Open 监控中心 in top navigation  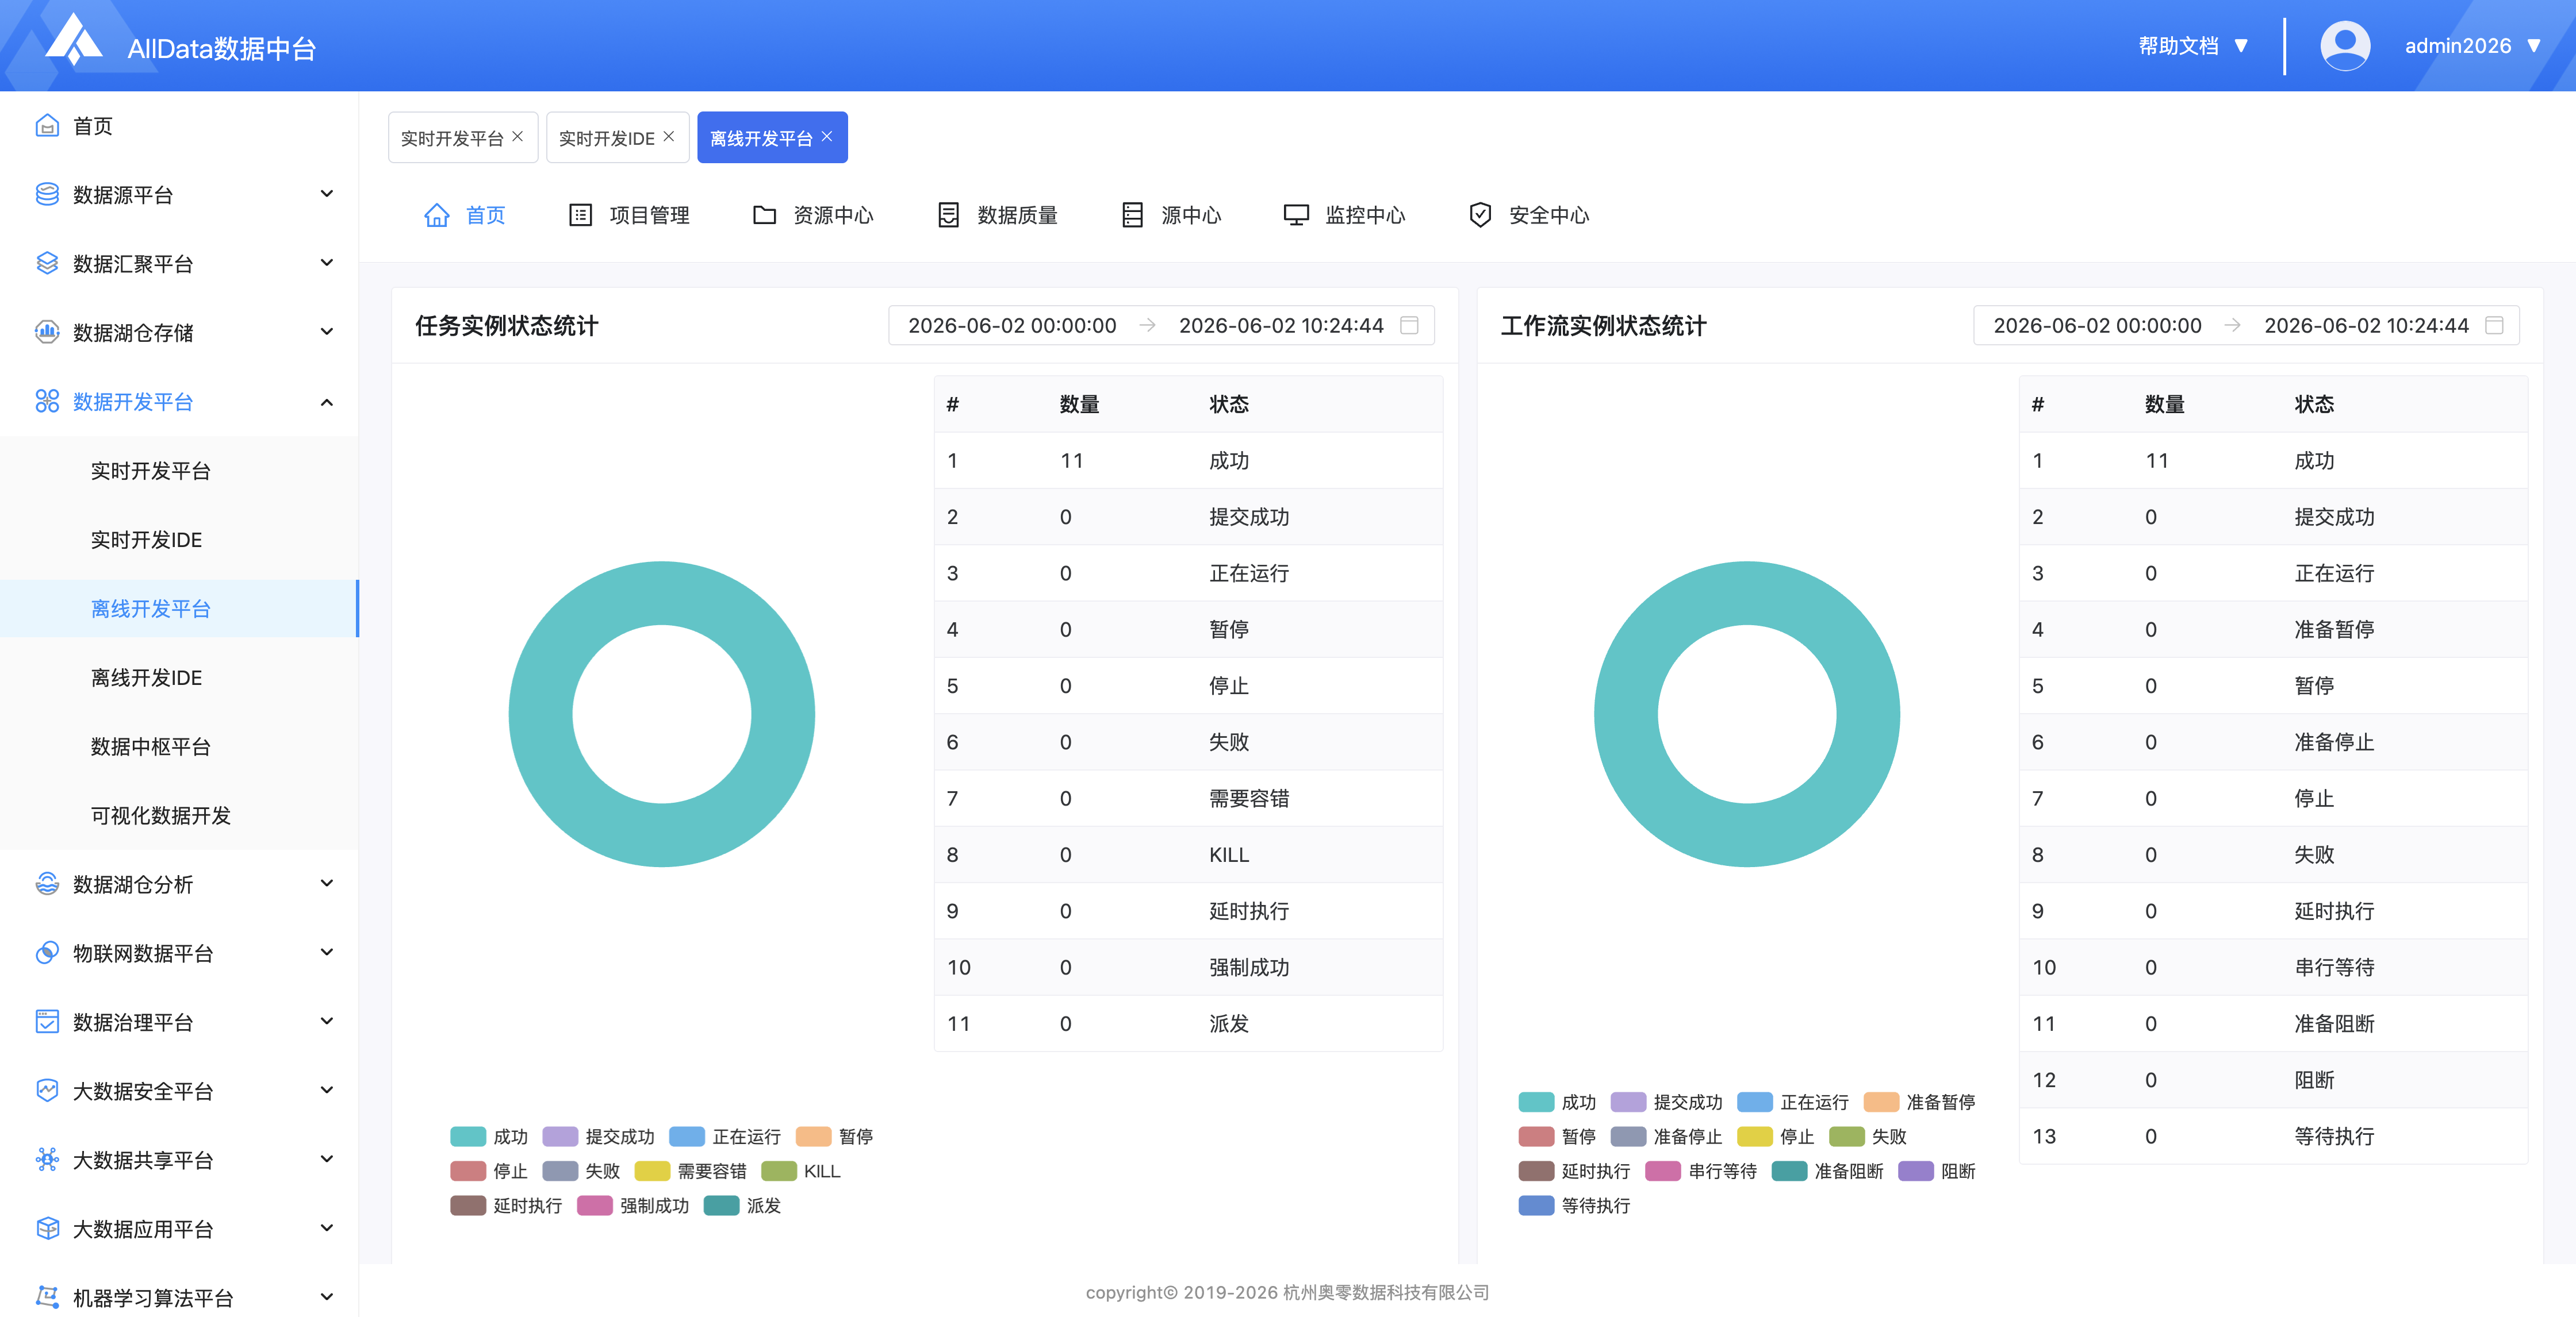(x=1344, y=216)
